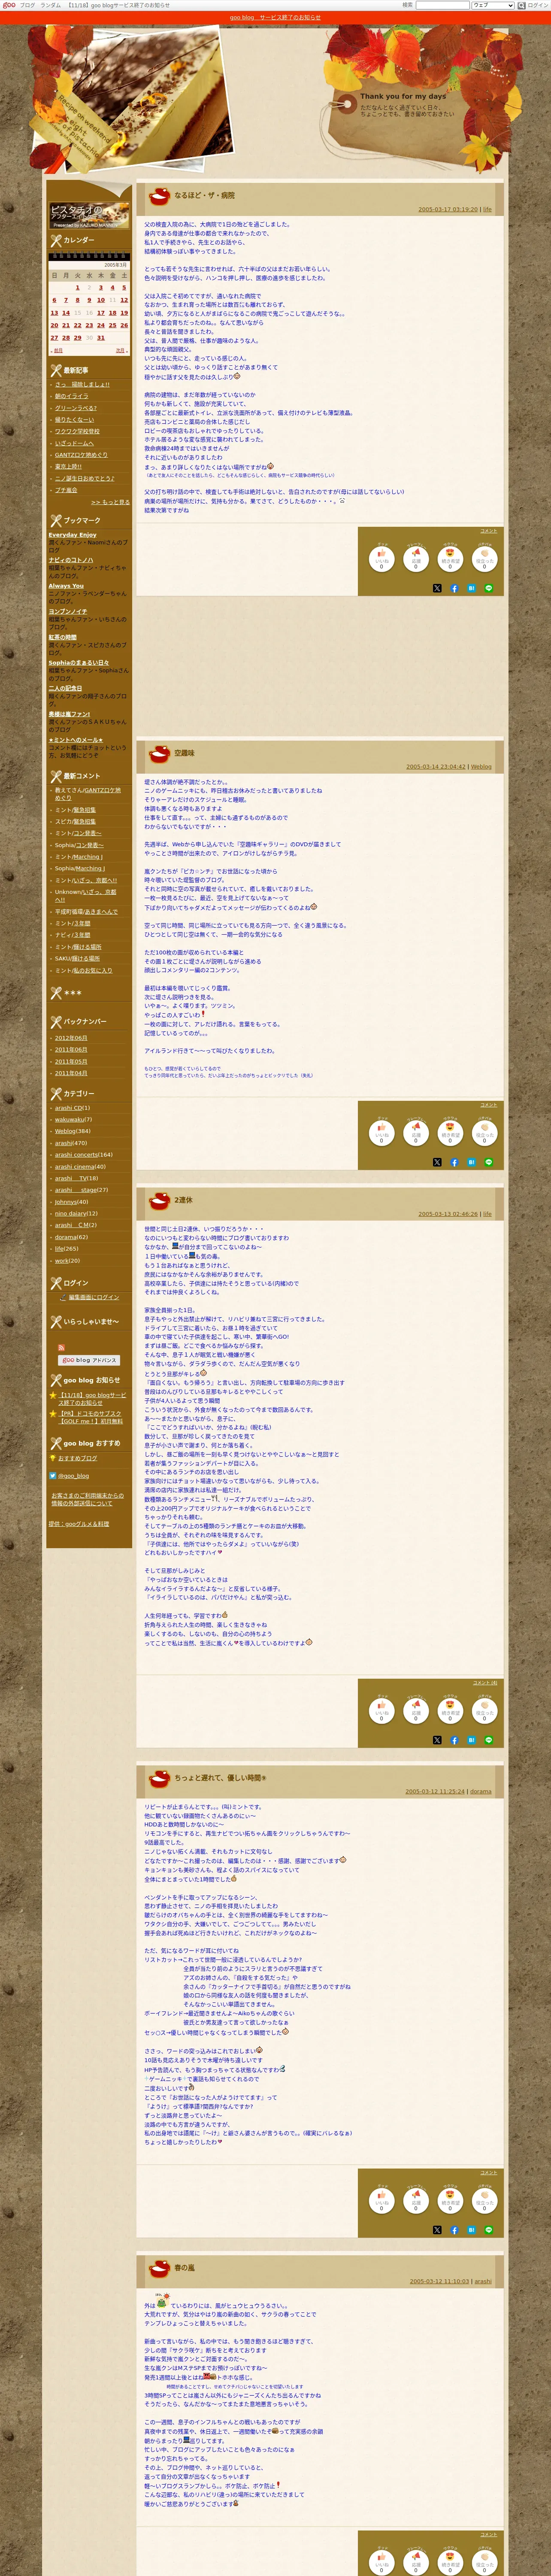
Task: Open back number 2011年04月
Action: (71, 1073)
